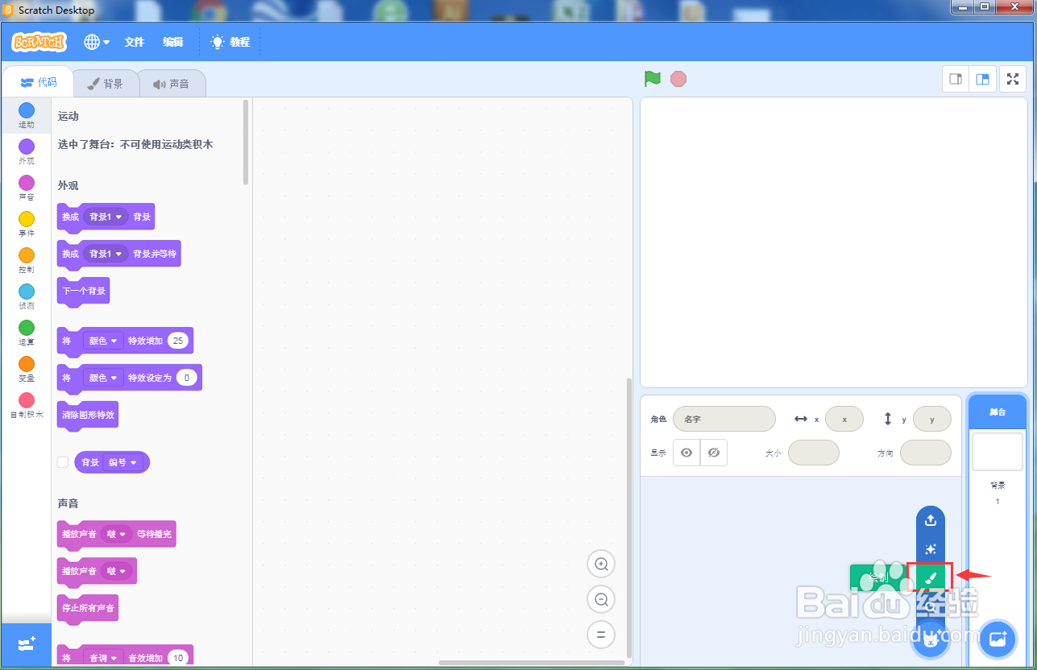1037x670 pixels.
Task: Open 颜色 dropdown in 特效增加 block
Action: click(103, 341)
